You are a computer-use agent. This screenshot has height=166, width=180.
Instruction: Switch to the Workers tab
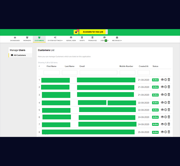pos(27,39)
